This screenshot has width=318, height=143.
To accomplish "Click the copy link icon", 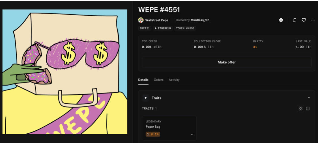I will tap(295, 20).
